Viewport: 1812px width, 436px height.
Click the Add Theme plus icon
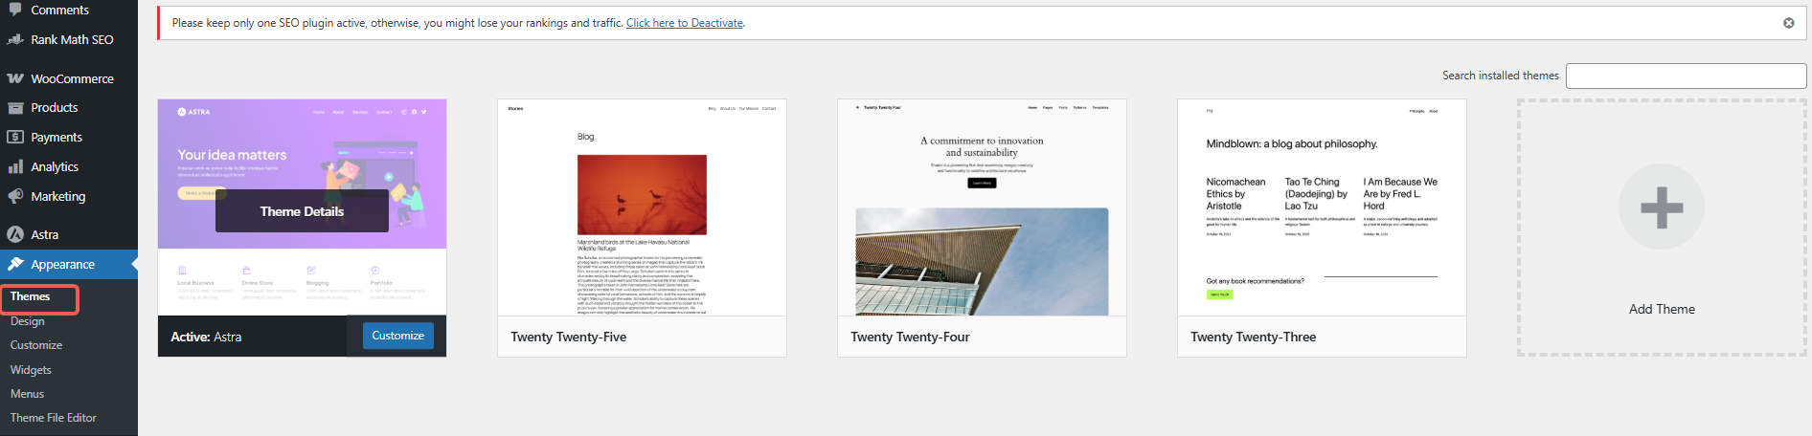[1661, 207]
